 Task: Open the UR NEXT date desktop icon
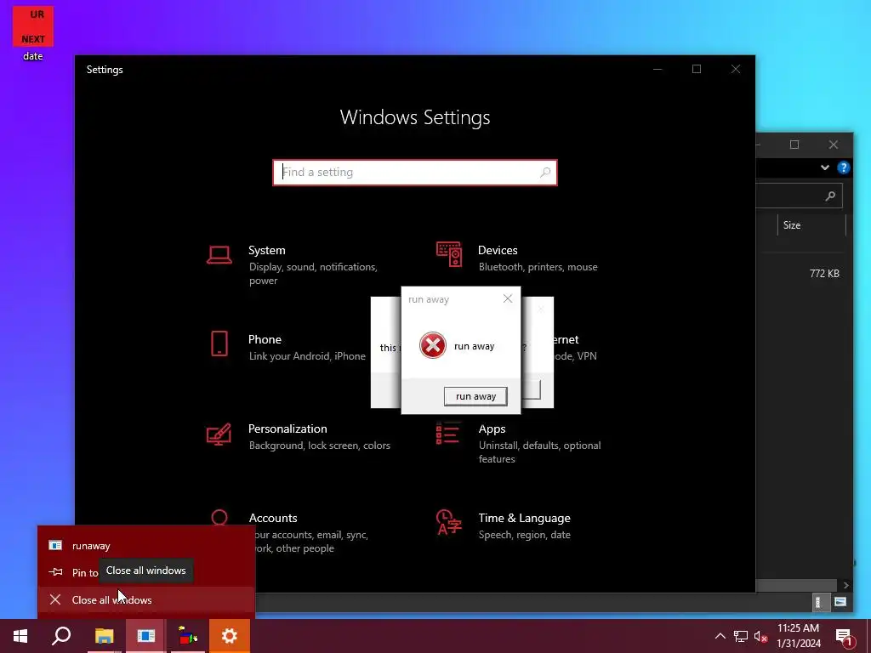point(33,33)
